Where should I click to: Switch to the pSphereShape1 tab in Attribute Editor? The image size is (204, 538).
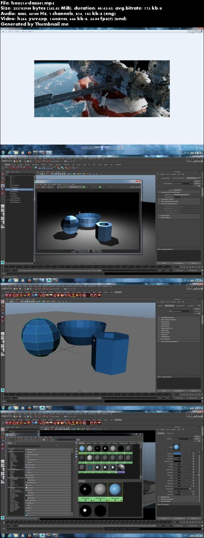(x=170, y=306)
